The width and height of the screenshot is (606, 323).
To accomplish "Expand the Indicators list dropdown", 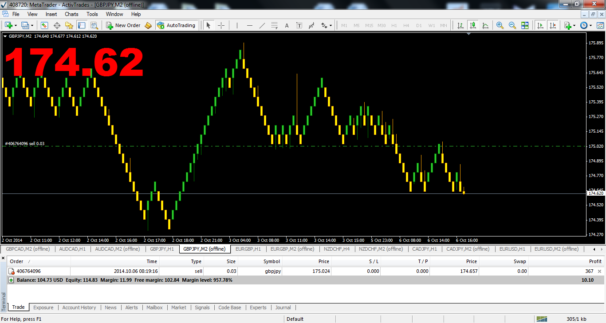I will pyautogui.click(x=575, y=25).
